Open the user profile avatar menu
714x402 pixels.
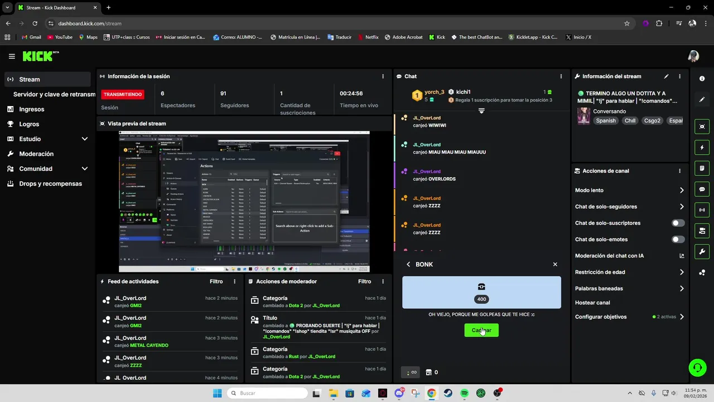pyautogui.click(x=693, y=56)
